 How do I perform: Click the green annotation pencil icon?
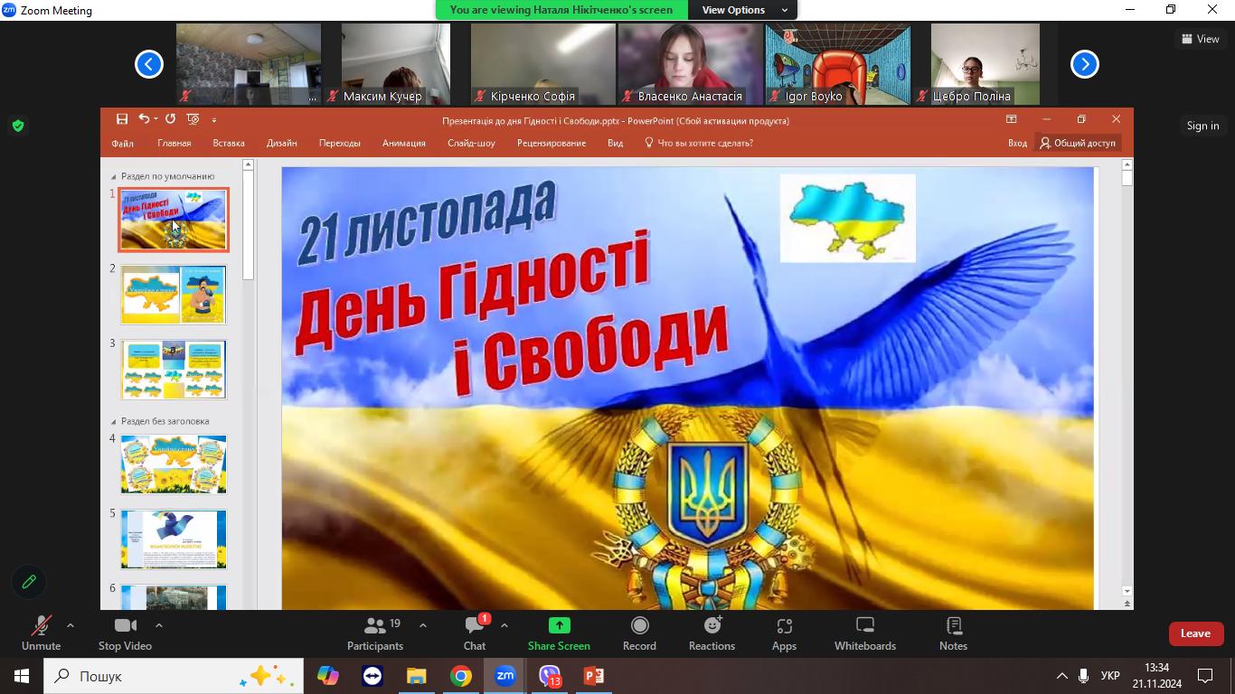click(29, 582)
